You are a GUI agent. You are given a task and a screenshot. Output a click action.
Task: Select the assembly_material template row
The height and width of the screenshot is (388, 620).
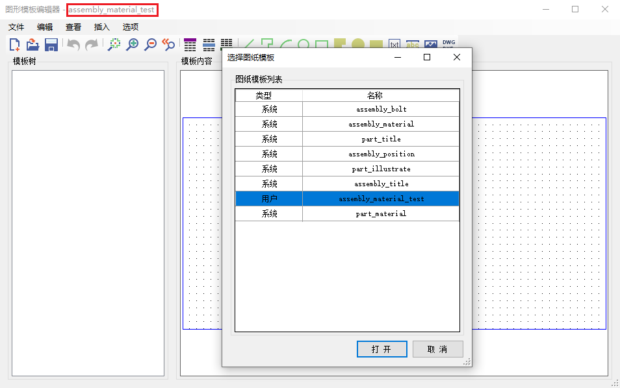click(347, 124)
